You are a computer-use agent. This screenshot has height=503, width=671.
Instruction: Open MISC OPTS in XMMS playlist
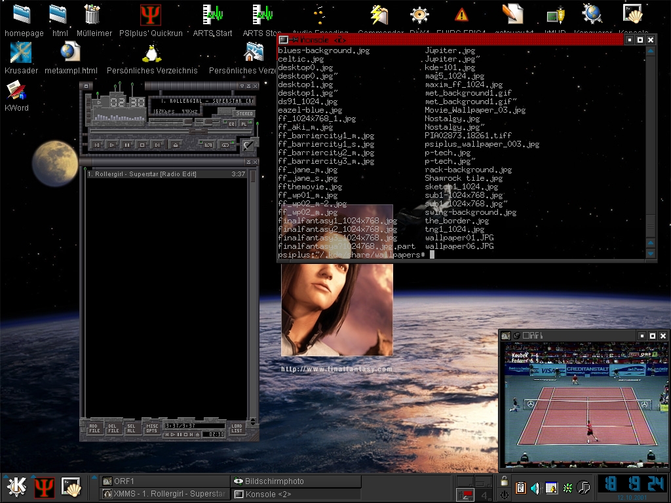[152, 428]
